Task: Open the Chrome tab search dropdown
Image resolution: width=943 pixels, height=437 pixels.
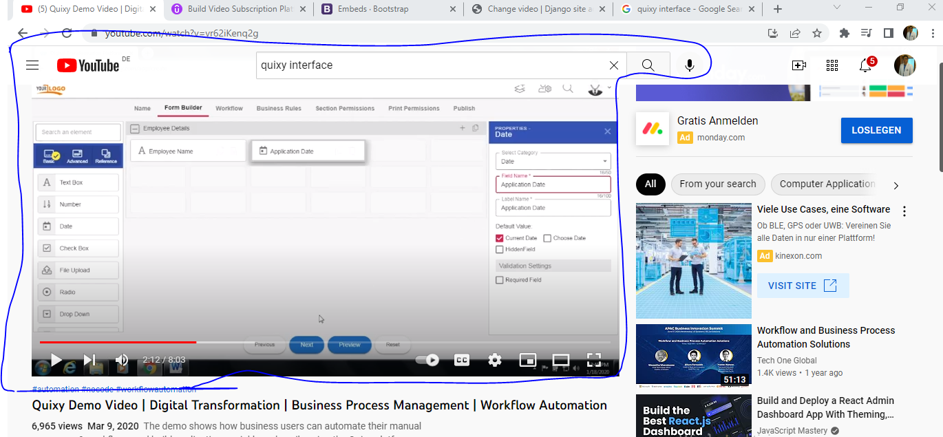Action: [x=837, y=8]
